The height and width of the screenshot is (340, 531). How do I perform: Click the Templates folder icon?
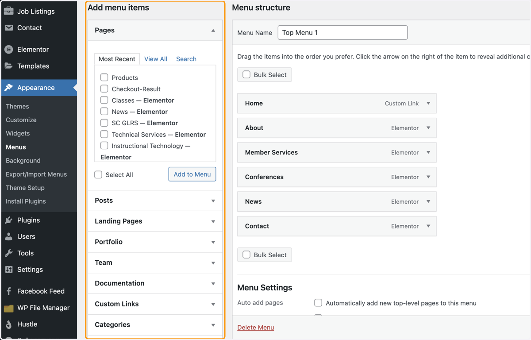(x=9, y=66)
